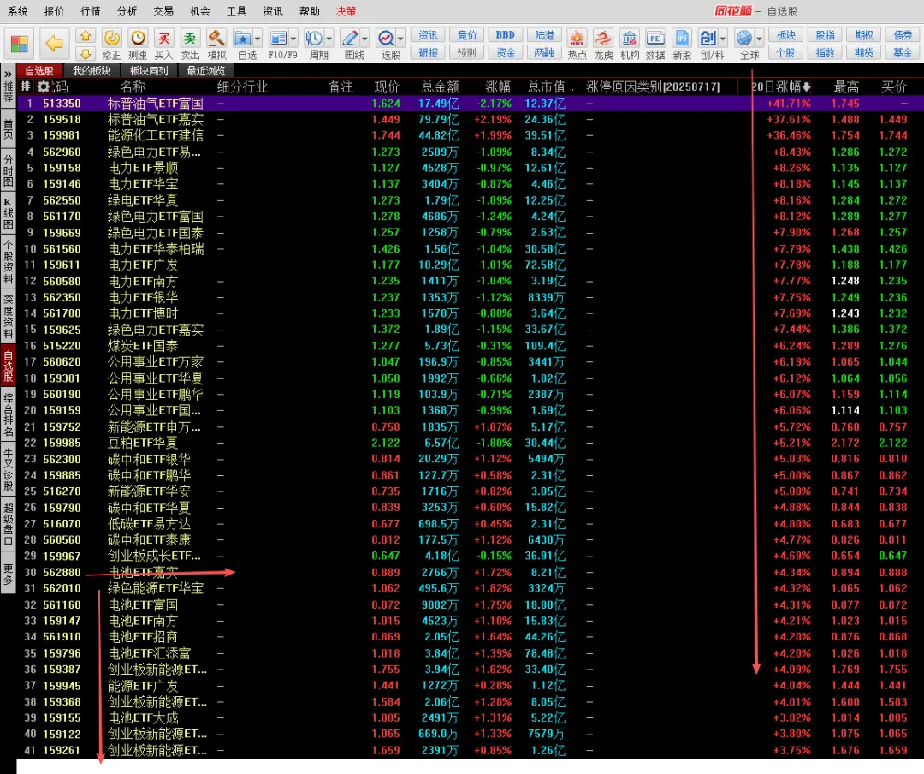Screen dimensions: 924x774
Task: Click the yellow back arrow icon
Action: coord(55,44)
